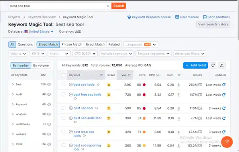Click the orange Search button

119,6
